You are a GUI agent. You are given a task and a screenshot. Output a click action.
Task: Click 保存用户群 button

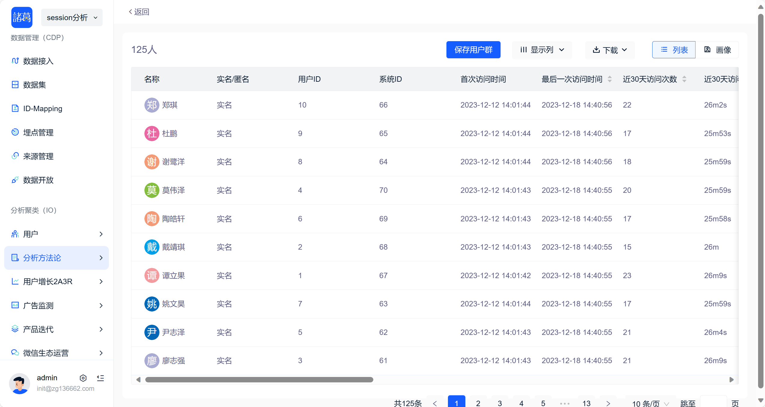[x=473, y=50]
